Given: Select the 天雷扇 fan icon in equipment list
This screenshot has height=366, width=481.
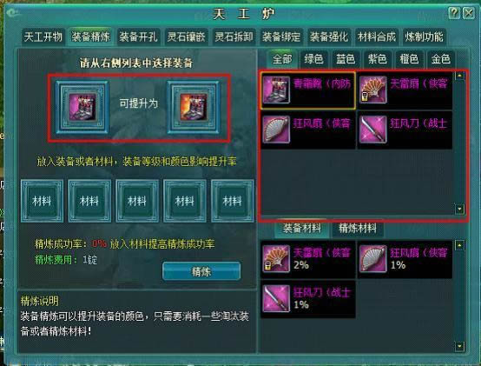Looking at the screenshot, I should [x=373, y=90].
